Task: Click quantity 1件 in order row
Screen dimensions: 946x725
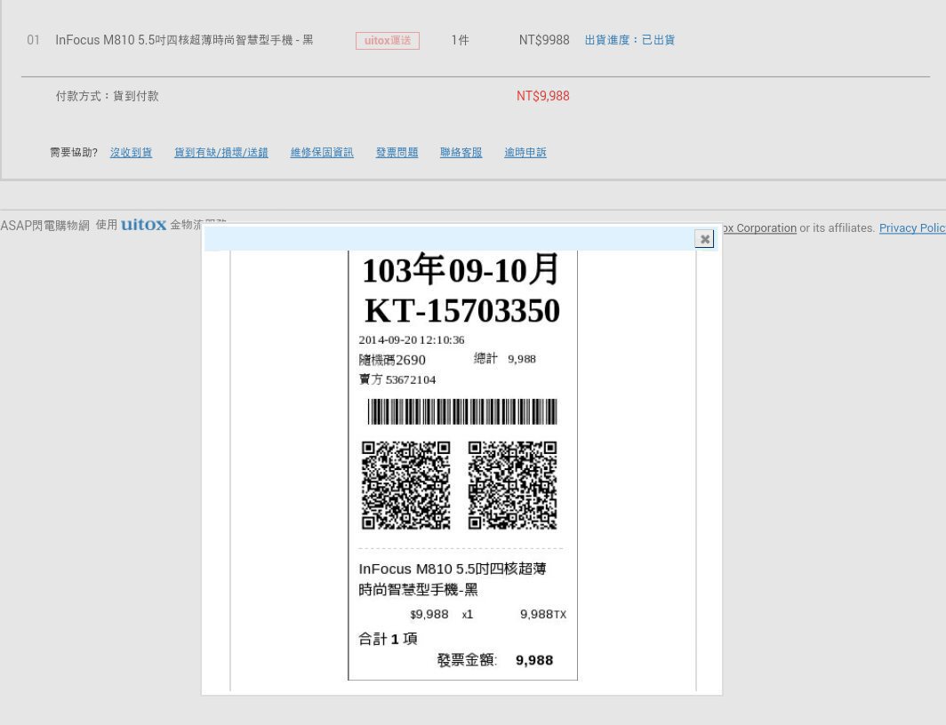Action: 460,40
